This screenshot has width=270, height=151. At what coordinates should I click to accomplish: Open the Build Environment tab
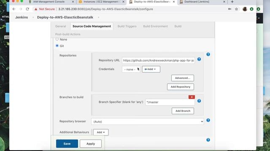156,26
